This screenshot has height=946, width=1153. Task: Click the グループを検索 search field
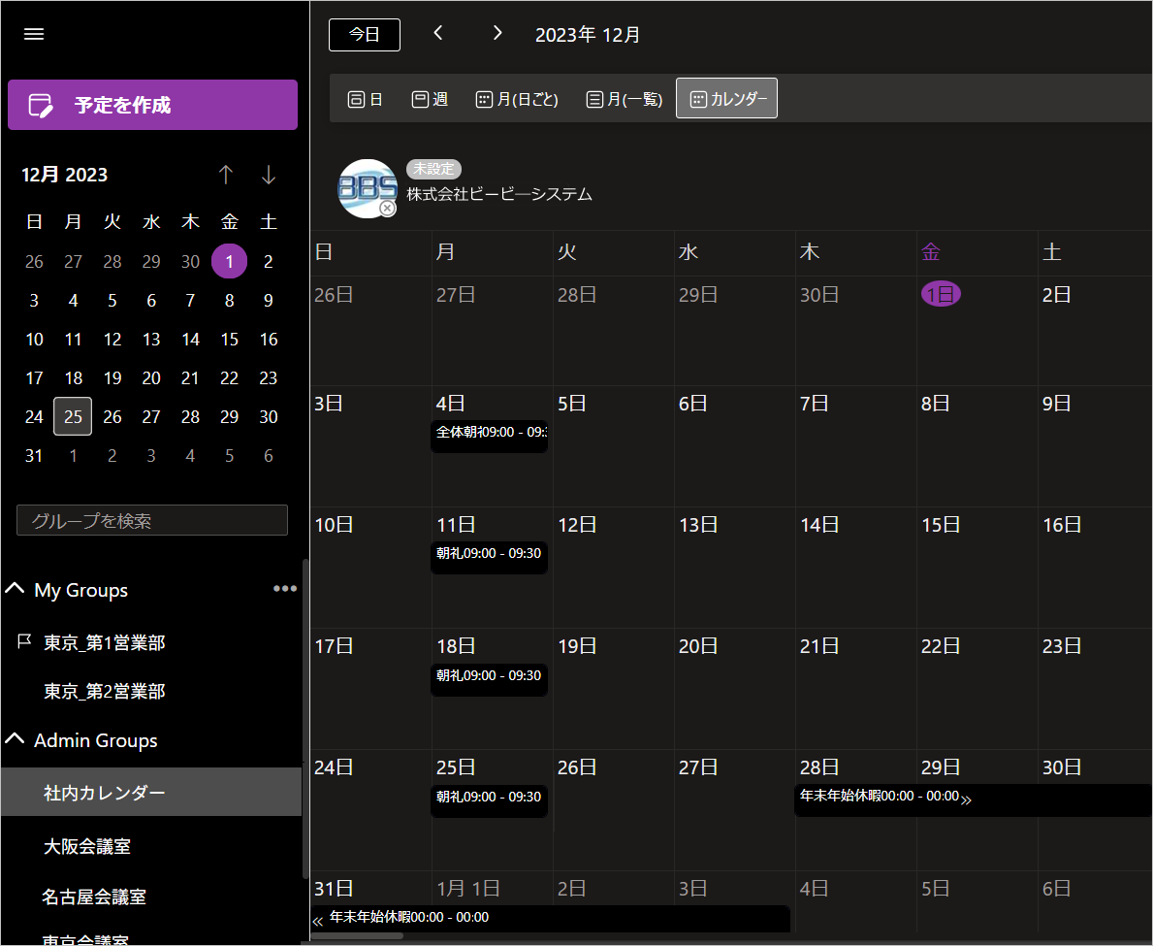(x=152, y=520)
